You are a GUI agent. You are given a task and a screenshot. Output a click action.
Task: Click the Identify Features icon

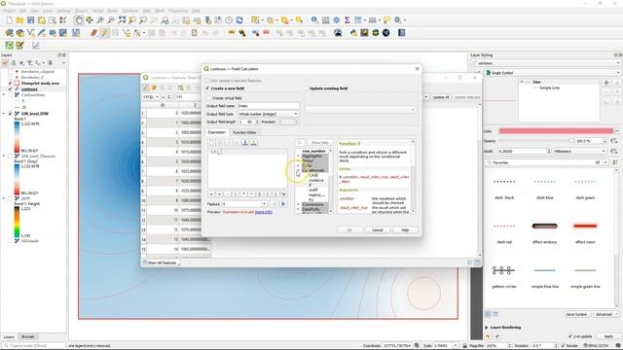point(314,19)
